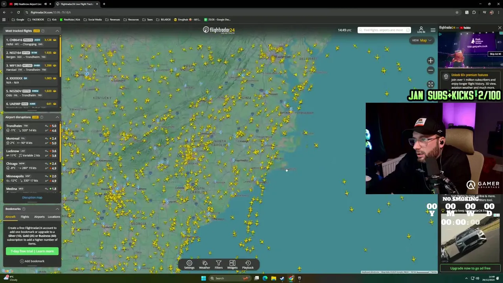This screenshot has width=503, height=283.
Task: Open the map Settings gear
Action: (x=189, y=265)
